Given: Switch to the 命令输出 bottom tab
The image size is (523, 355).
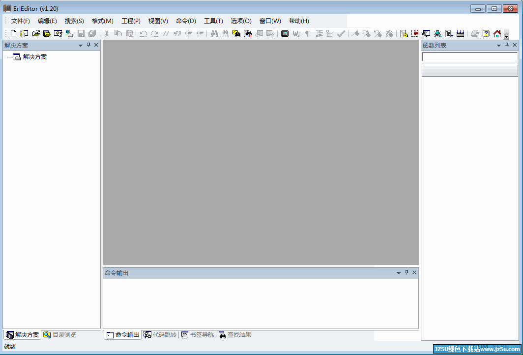Looking at the screenshot, I should click(x=123, y=335).
